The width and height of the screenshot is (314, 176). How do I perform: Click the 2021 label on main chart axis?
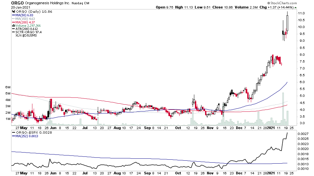(271, 128)
